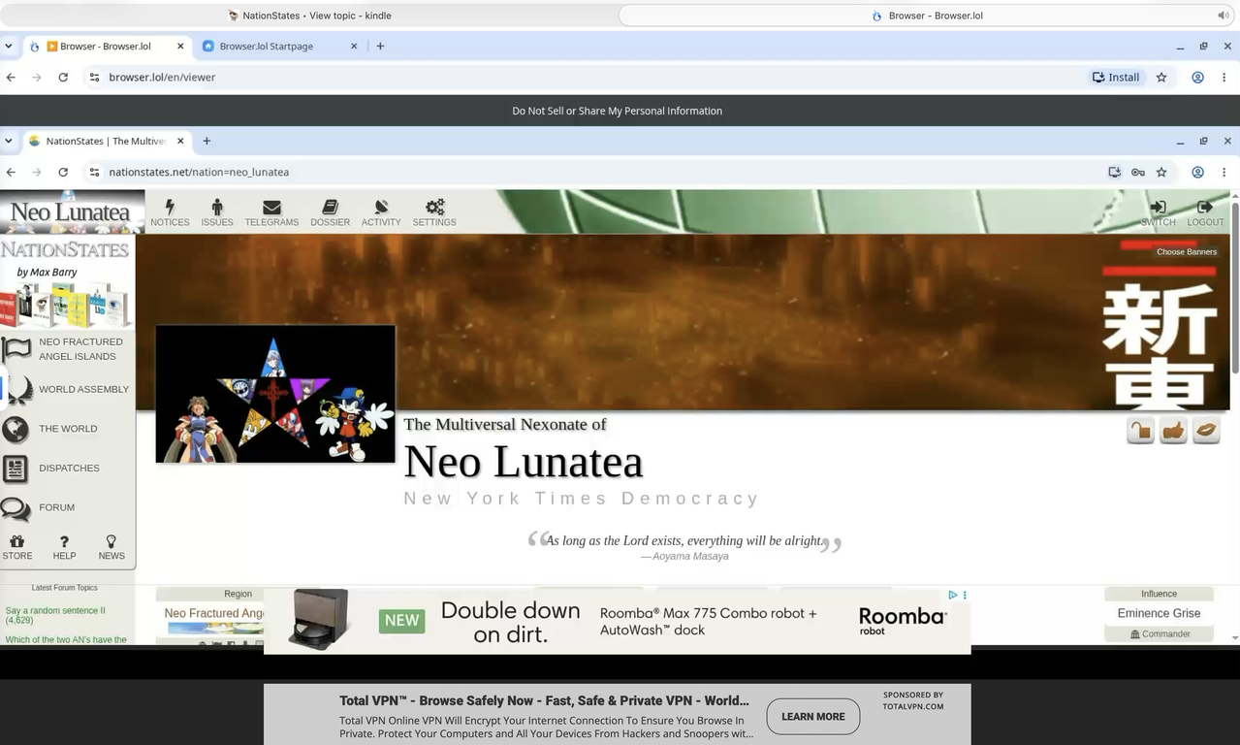Screen dimensions: 1240x745
Task: Click the Roomba Max 775 ad banner
Action: click(617, 621)
